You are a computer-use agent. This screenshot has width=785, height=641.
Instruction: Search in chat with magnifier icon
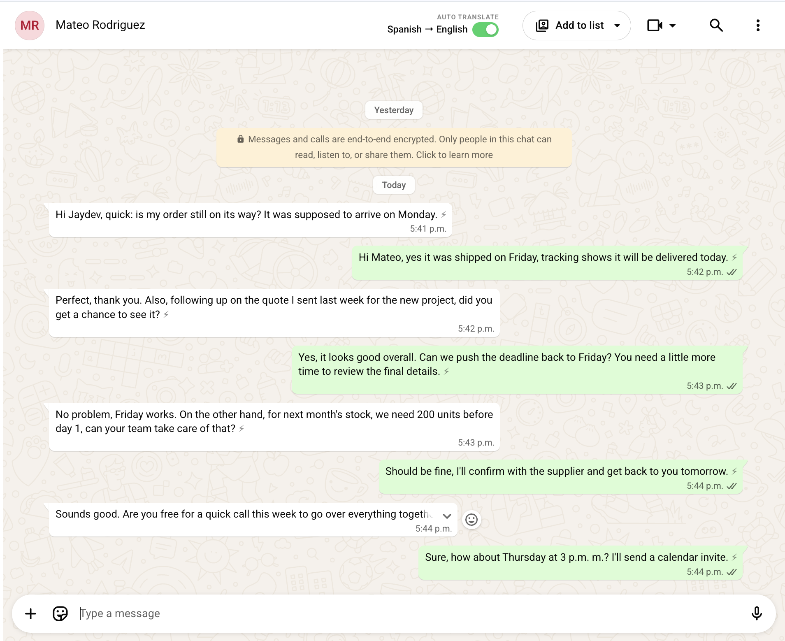tap(716, 26)
